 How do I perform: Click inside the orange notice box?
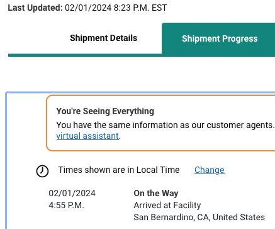[x=160, y=123]
